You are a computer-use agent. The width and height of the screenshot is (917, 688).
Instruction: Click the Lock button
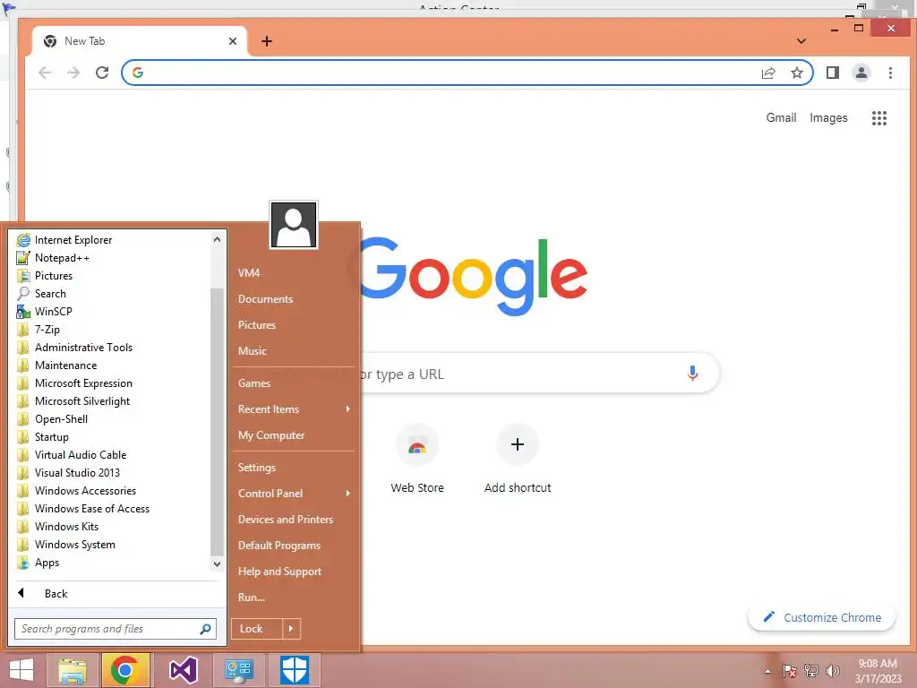(x=257, y=629)
